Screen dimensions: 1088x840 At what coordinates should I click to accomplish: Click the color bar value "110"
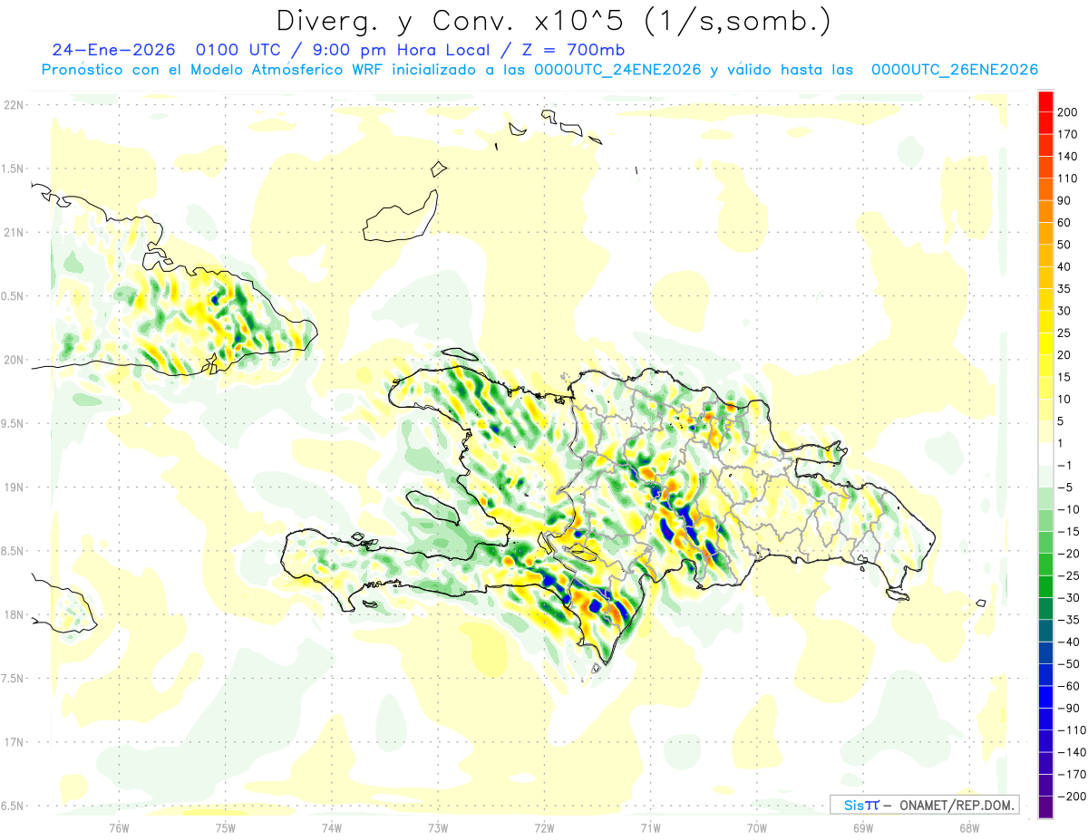[x=1068, y=179]
